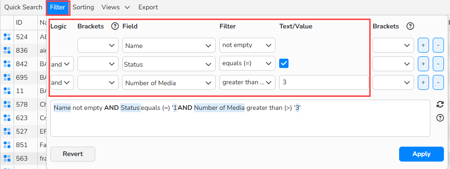The height and width of the screenshot is (169, 450).
Task: Add a filter row after the Name row
Action: 423,45
